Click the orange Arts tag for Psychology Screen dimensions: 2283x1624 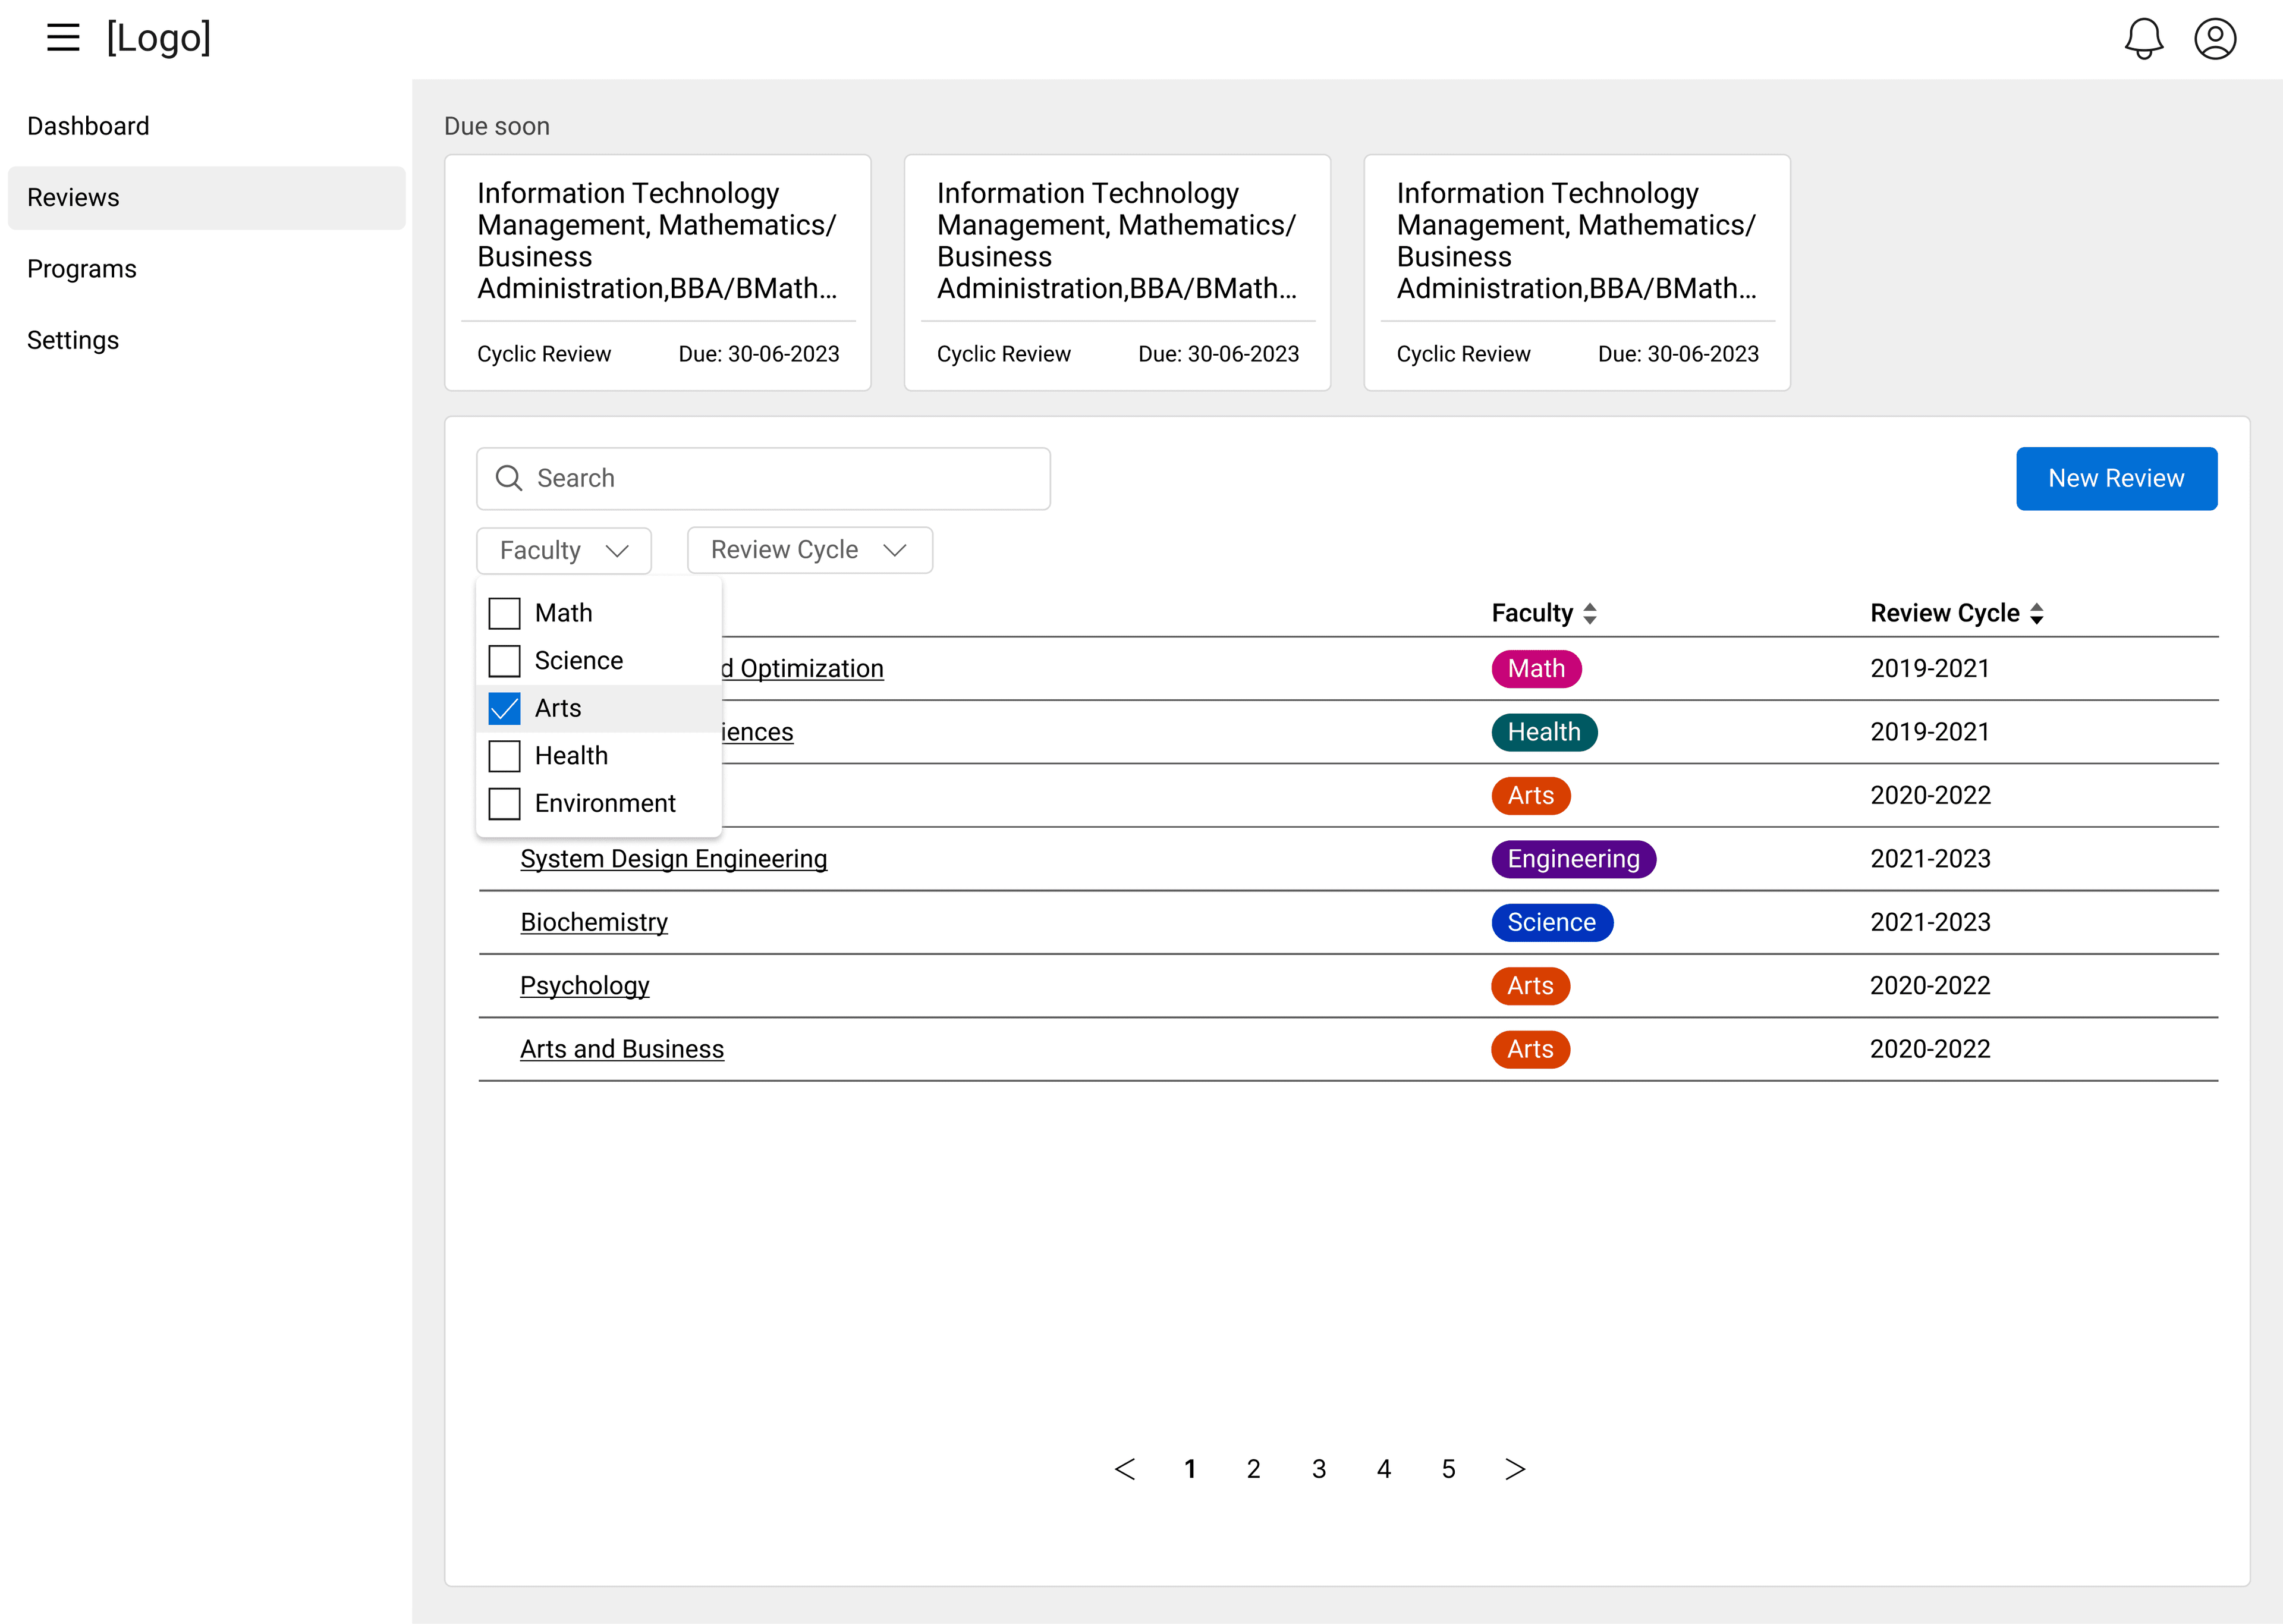[x=1529, y=986]
